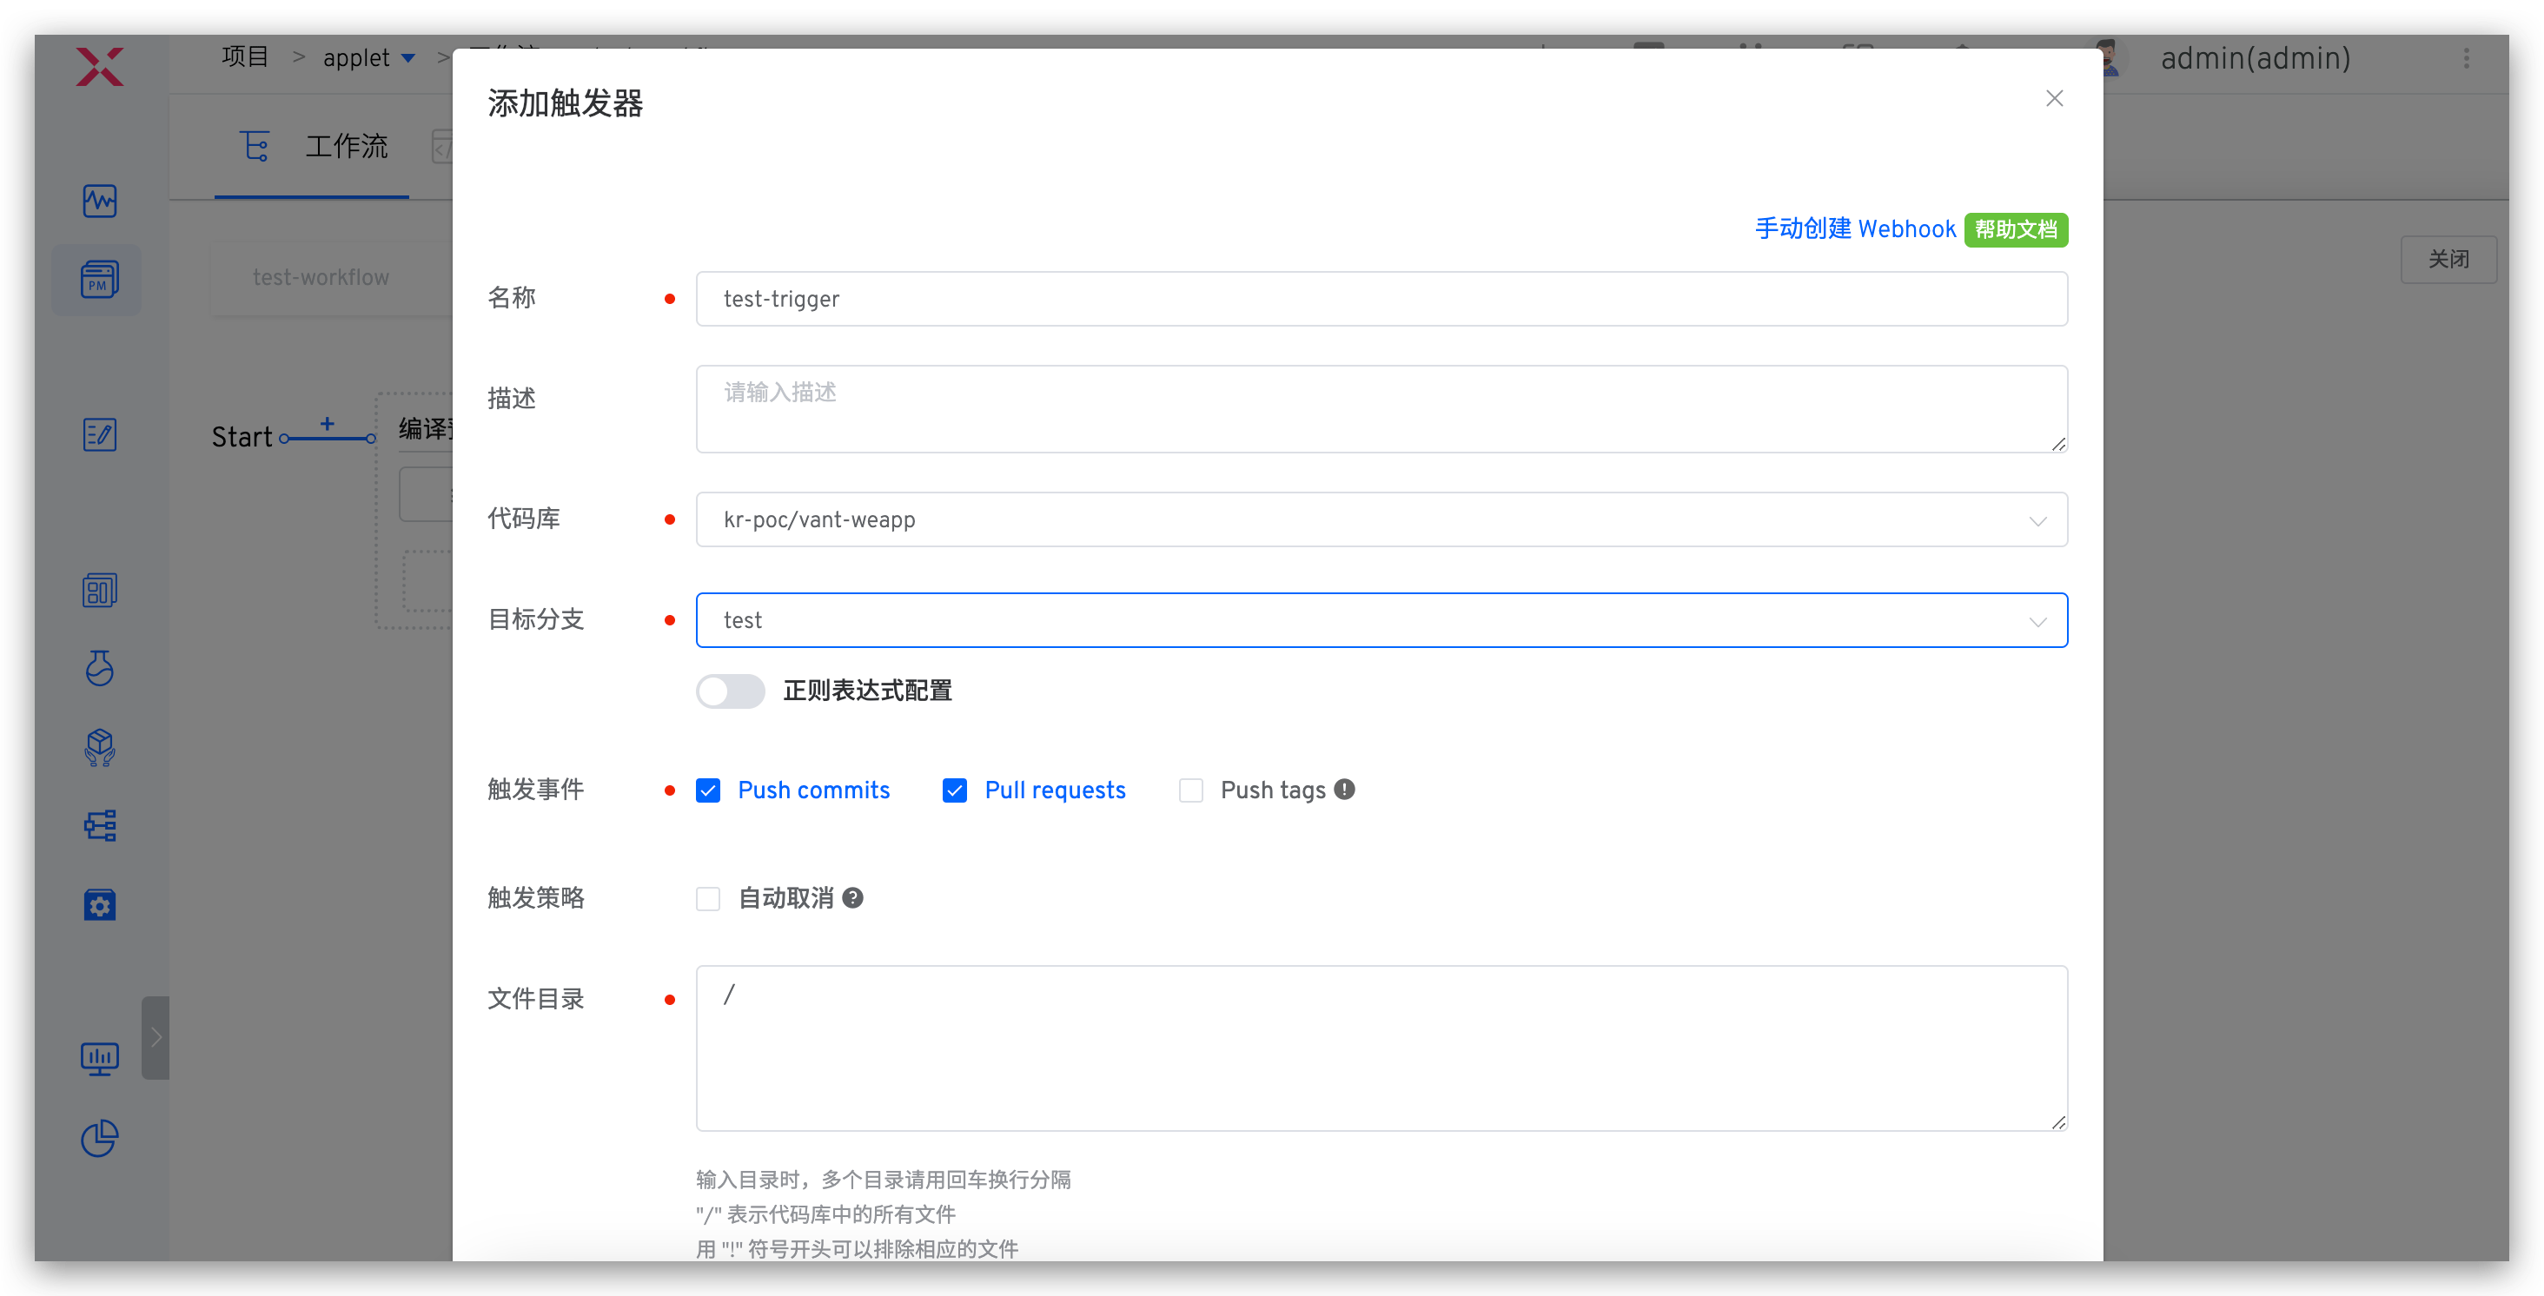Enable the Push tags checkbox
The height and width of the screenshot is (1296, 2544).
(1191, 790)
